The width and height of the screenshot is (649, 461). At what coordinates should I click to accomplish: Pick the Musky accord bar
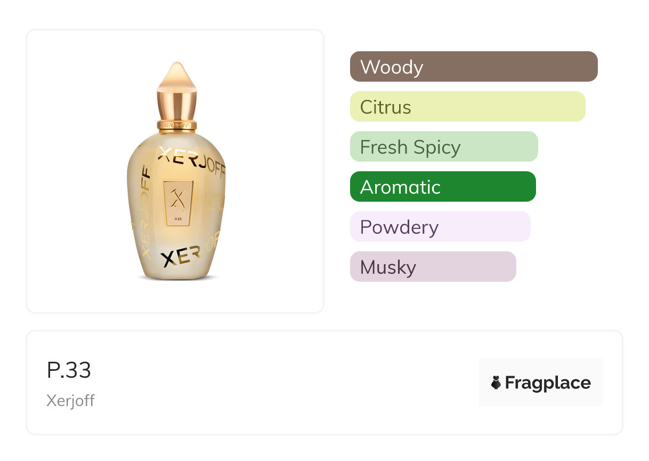pos(433,267)
